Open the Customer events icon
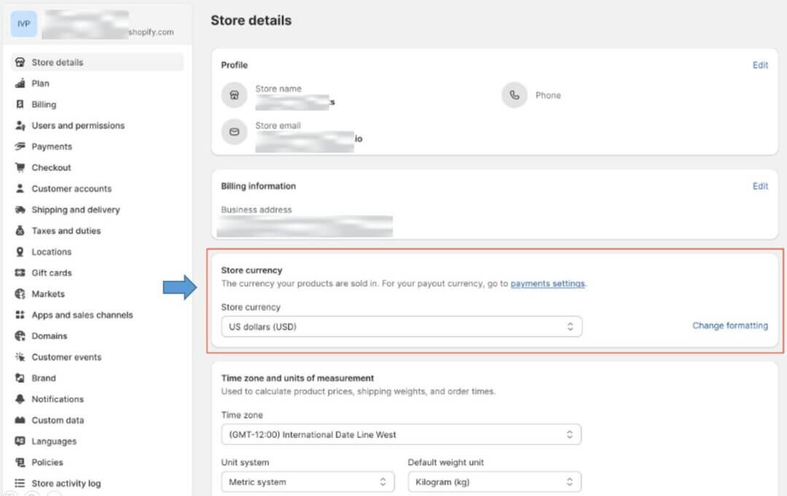 point(20,357)
